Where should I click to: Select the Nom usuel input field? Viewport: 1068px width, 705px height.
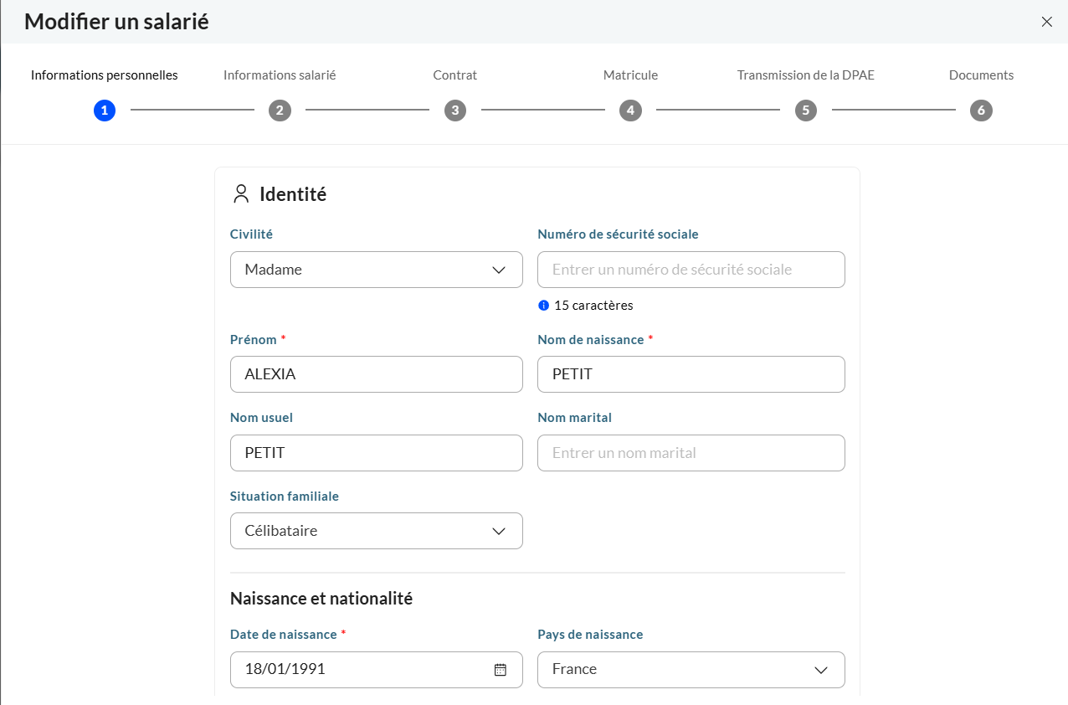[376, 453]
